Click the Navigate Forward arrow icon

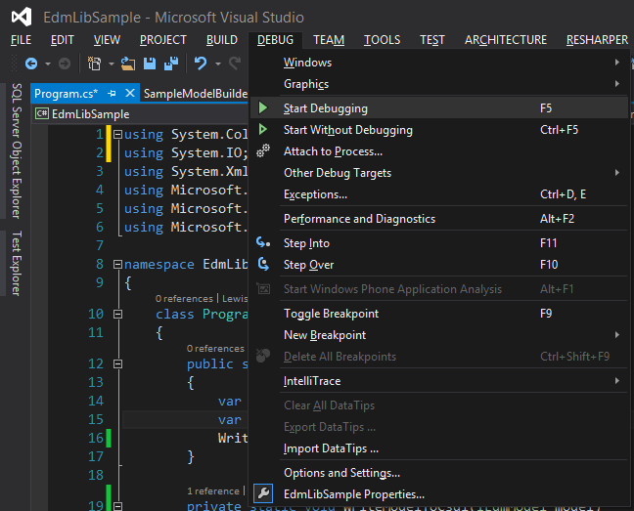[65, 64]
